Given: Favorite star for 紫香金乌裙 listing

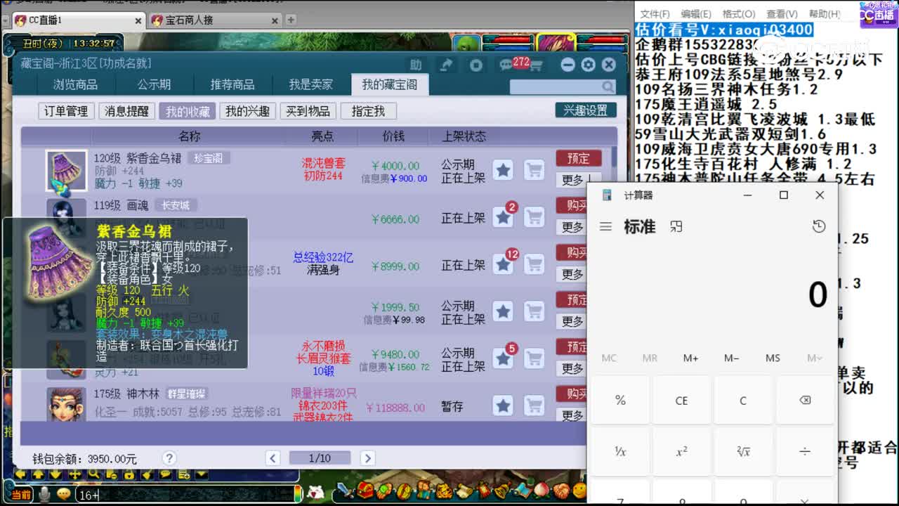Looking at the screenshot, I should point(503,170).
